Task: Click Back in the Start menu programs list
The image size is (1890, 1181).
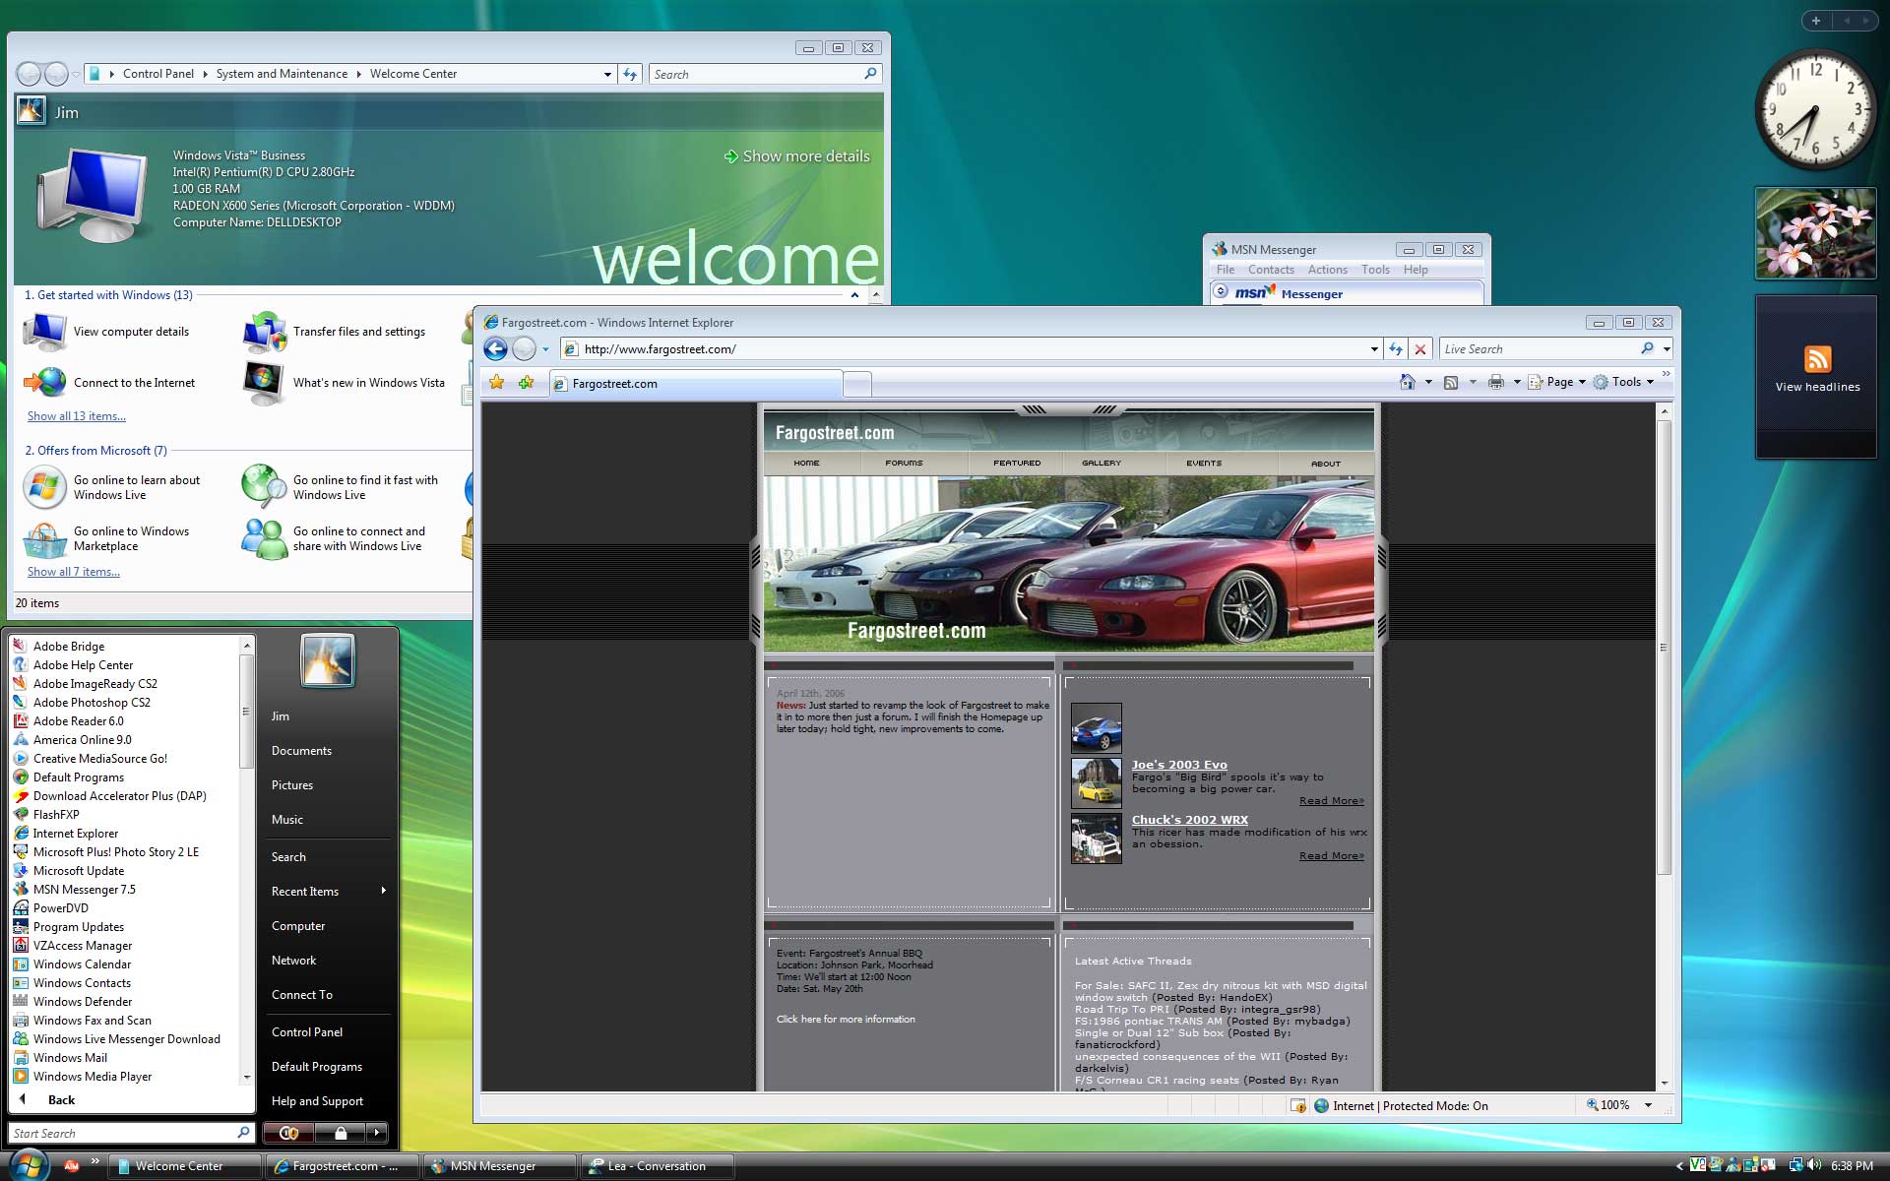Action: [x=61, y=1100]
